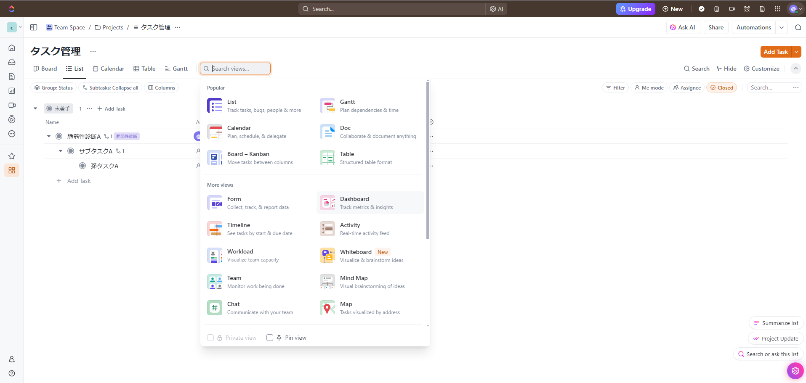Click the Ask AI button
This screenshot has height=383, width=806.
683,27
